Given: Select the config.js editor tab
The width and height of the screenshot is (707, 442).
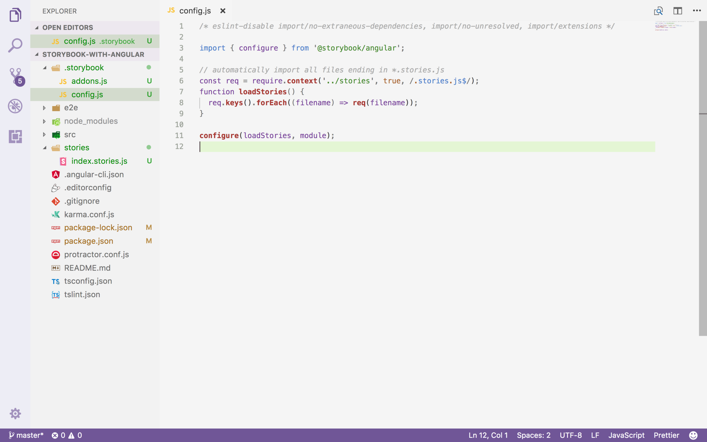Looking at the screenshot, I should (195, 11).
